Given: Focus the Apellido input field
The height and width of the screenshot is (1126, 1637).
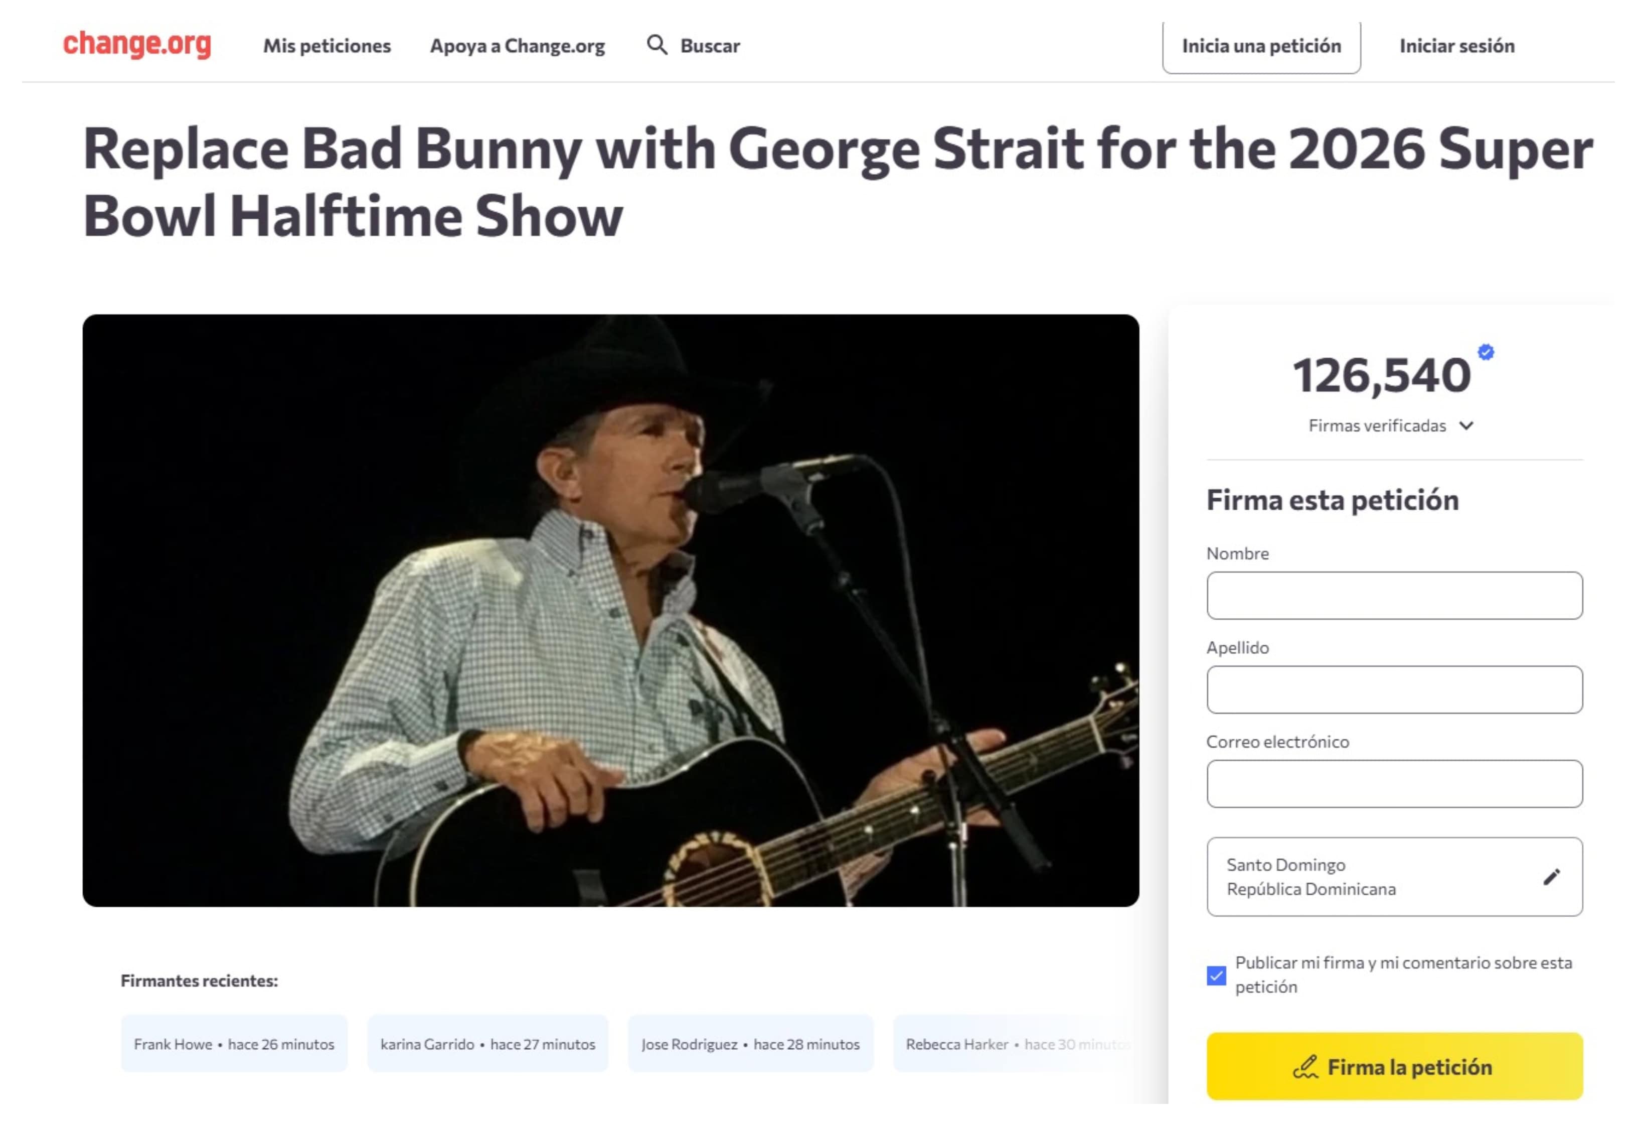Looking at the screenshot, I should pyautogui.click(x=1394, y=689).
